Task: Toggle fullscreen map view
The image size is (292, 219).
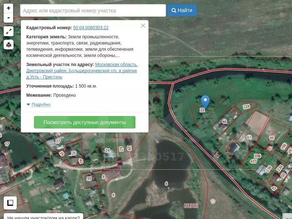Action: [8, 31]
